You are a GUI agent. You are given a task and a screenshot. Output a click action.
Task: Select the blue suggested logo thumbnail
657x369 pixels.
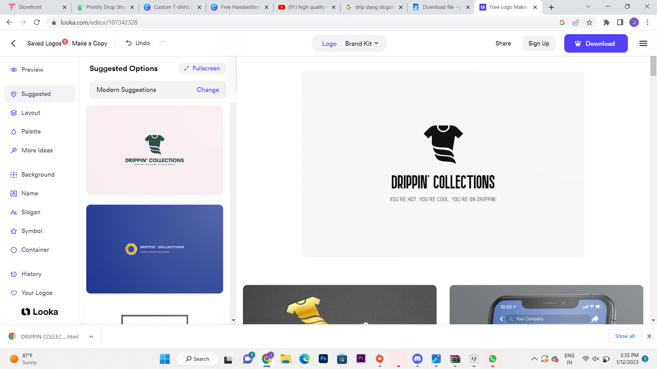tap(155, 249)
